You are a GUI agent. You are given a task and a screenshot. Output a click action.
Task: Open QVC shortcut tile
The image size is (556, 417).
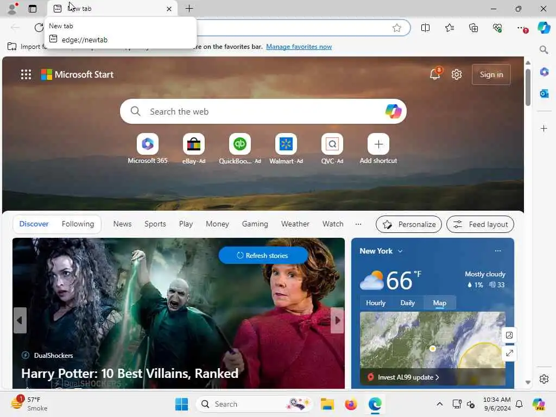(332, 149)
